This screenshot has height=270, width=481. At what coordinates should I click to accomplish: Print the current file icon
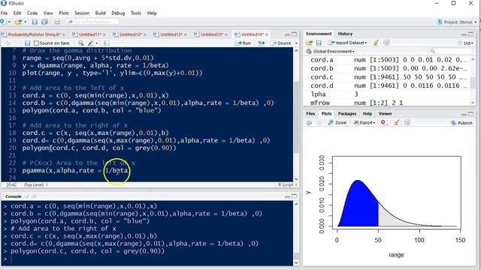57,22
